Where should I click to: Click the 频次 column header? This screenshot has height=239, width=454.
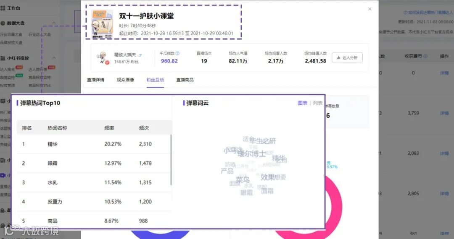click(x=144, y=128)
